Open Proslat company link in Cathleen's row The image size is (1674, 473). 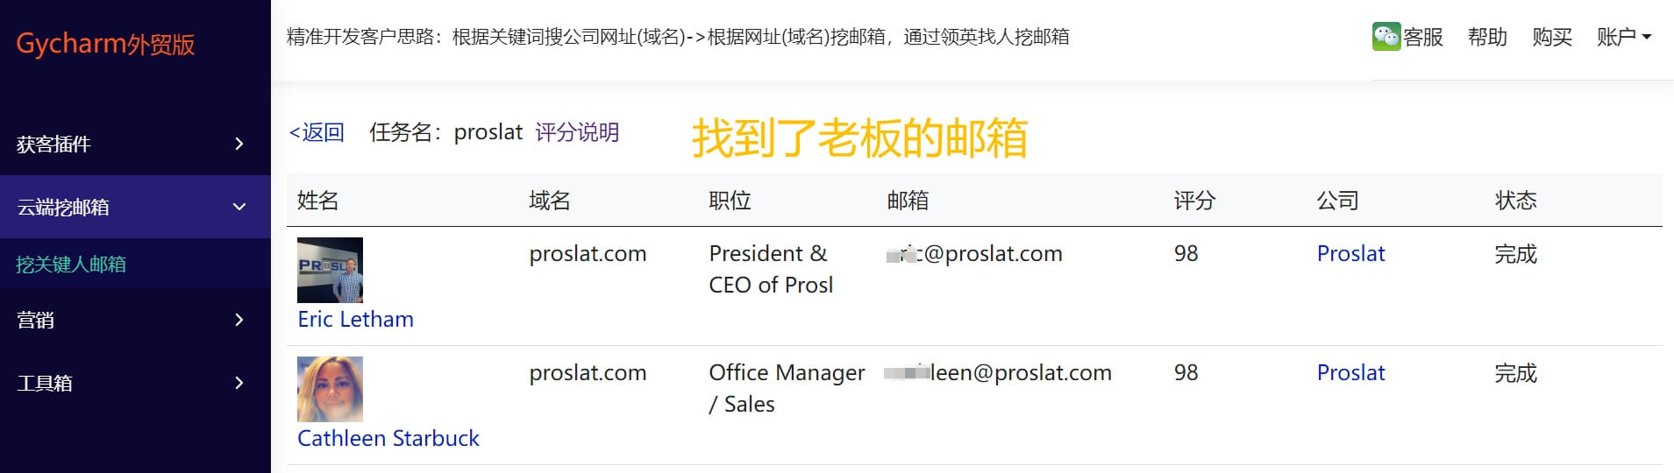(x=1350, y=372)
